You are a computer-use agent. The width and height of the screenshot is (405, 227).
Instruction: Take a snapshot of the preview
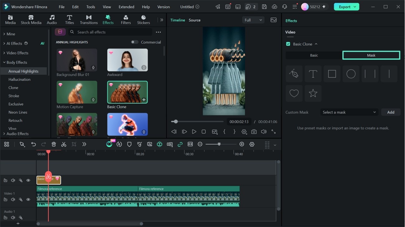[254, 132]
